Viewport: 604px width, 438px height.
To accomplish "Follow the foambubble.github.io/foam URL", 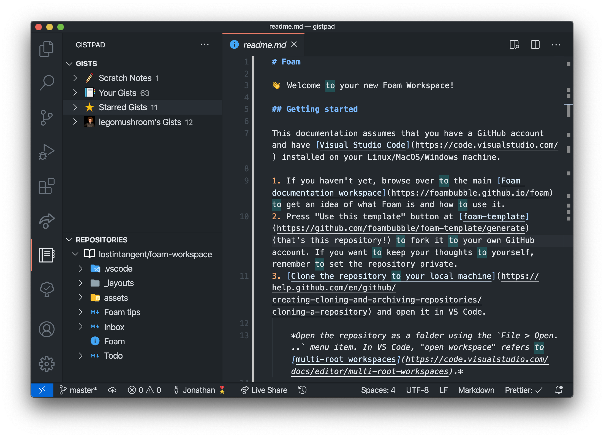I will coord(470,193).
